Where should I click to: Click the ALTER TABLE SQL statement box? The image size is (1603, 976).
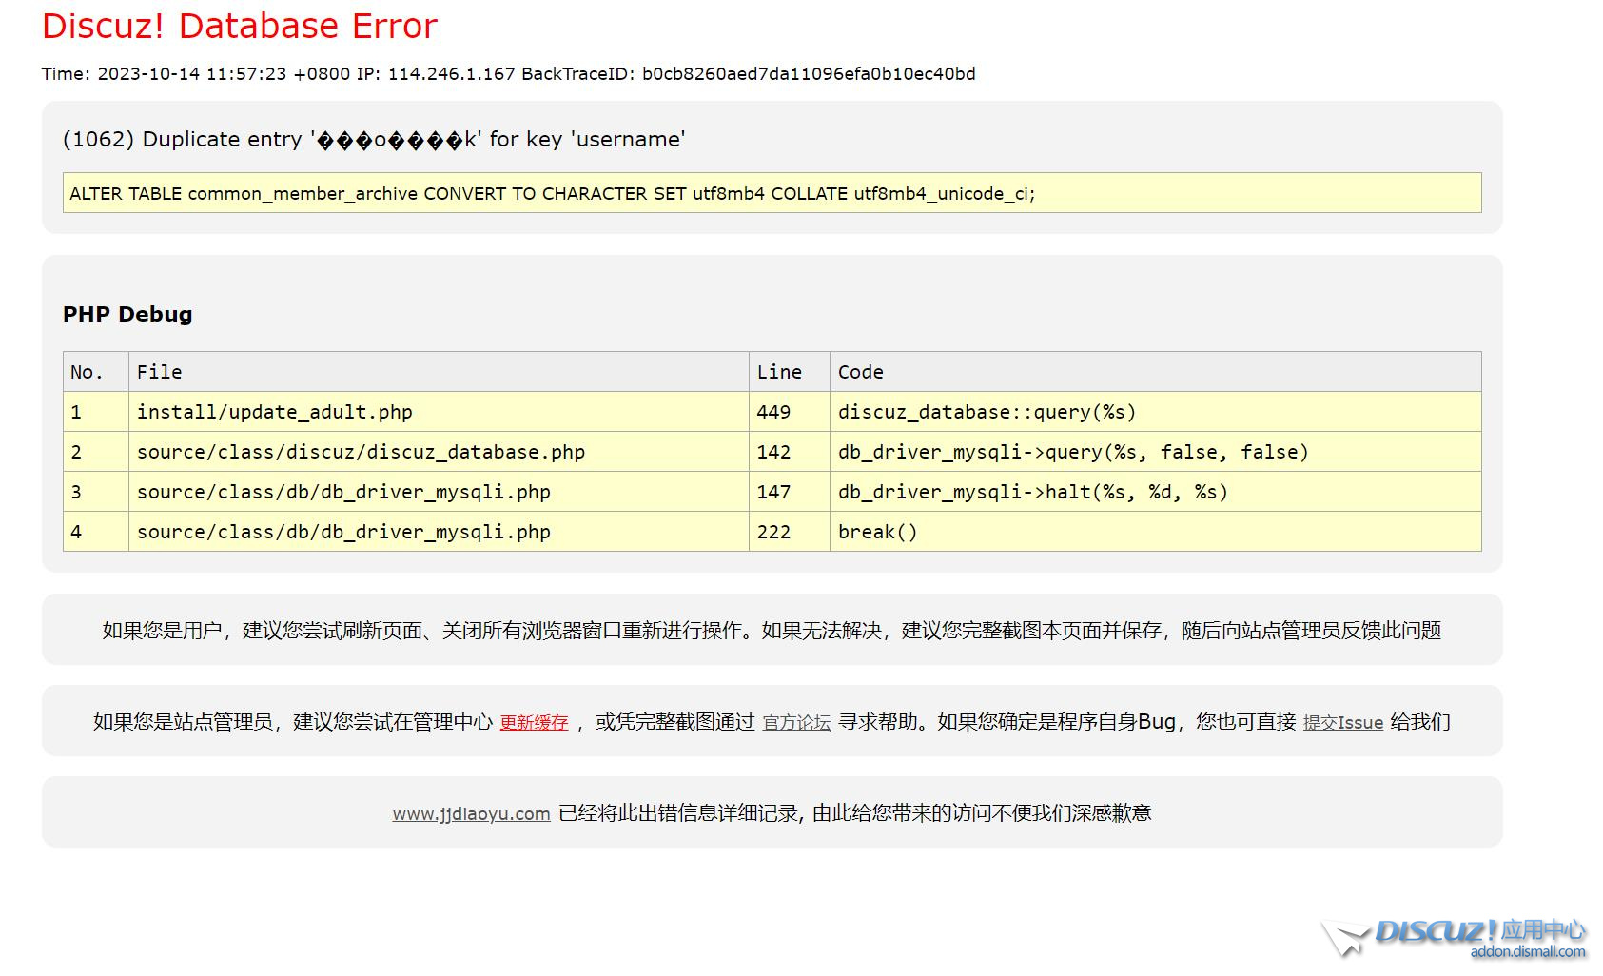click(x=772, y=193)
